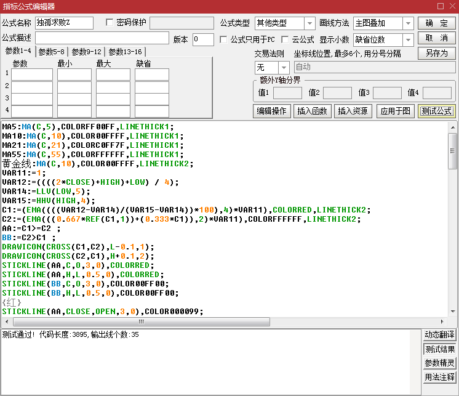Click the 黄金线 code line

pos(98,164)
